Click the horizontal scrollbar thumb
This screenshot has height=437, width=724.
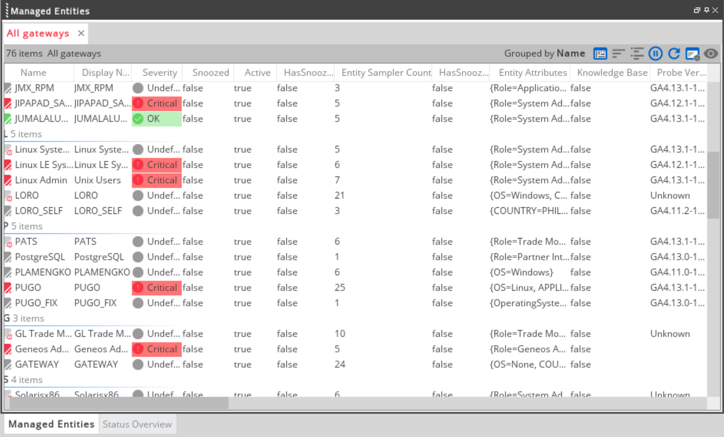[x=119, y=403]
